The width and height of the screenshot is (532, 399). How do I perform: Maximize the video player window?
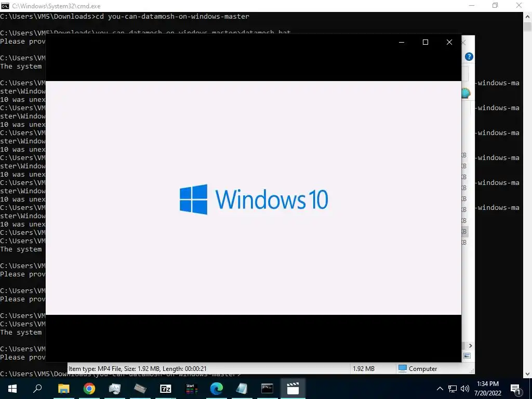tap(425, 42)
